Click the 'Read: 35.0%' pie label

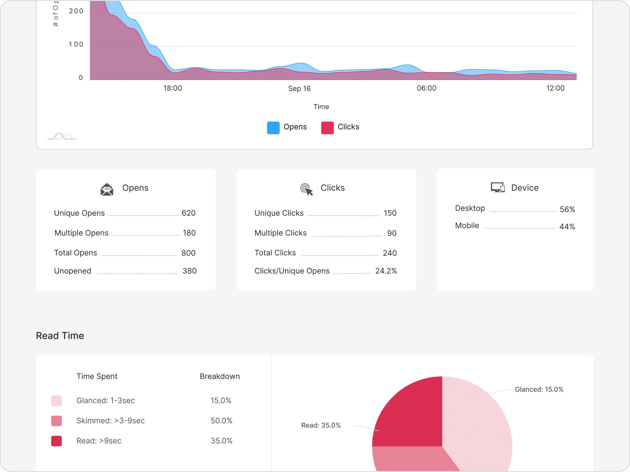pos(321,425)
